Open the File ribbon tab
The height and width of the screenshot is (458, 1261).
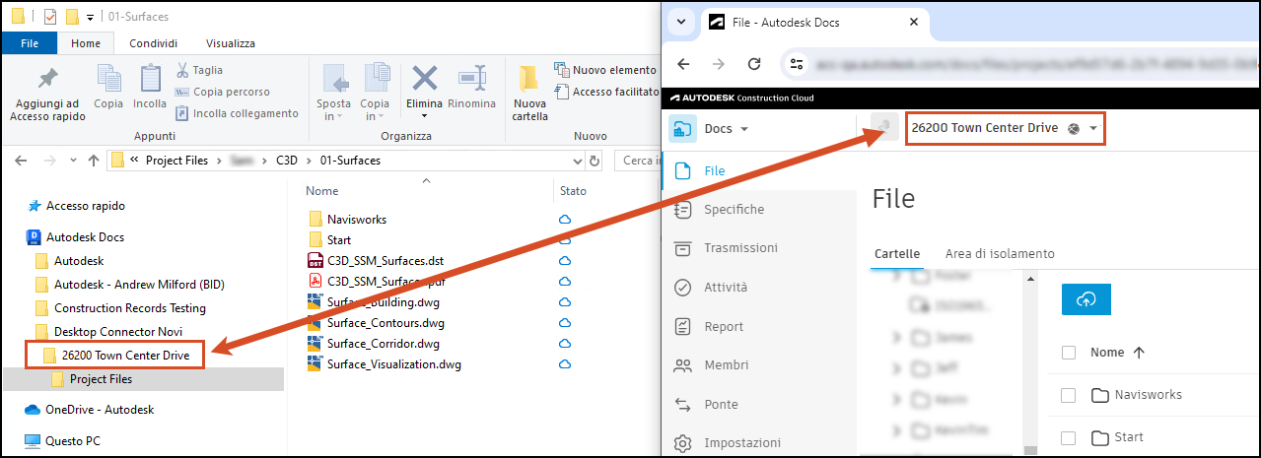[x=30, y=43]
